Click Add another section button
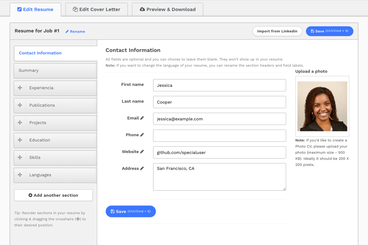 pos(53,195)
